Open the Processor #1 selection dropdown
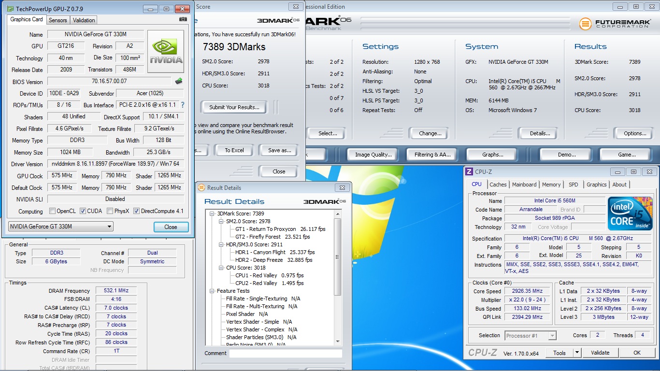 (x=531, y=335)
